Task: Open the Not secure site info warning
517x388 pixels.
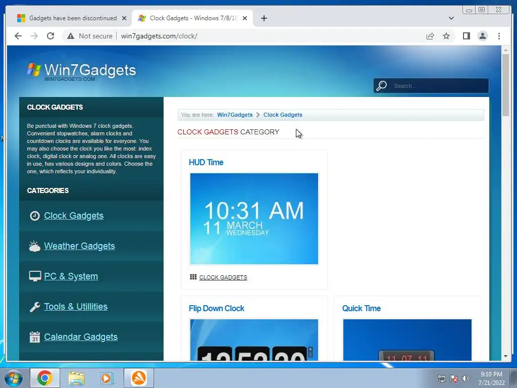Action: click(89, 36)
